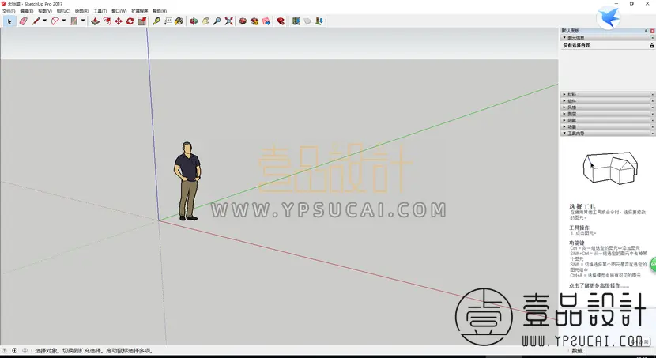Screen dimensions: 656x358
Task: Open the 窗口(W) menu
Action: tap(119, 11)
